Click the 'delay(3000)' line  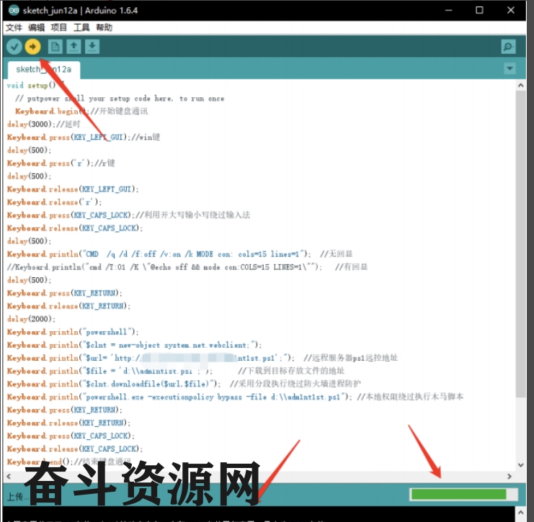(x=43, y=125)
